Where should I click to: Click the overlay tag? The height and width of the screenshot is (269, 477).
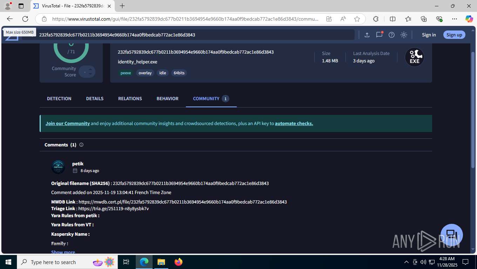[145, 73]
